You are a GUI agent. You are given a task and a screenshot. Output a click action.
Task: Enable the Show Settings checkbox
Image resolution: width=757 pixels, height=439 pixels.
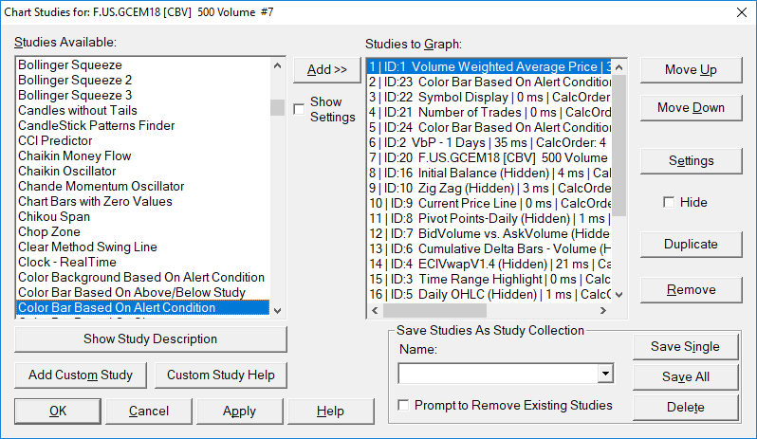[x=300, y=109]
